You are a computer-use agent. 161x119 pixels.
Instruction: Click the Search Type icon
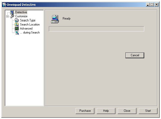tap(17, 20)
